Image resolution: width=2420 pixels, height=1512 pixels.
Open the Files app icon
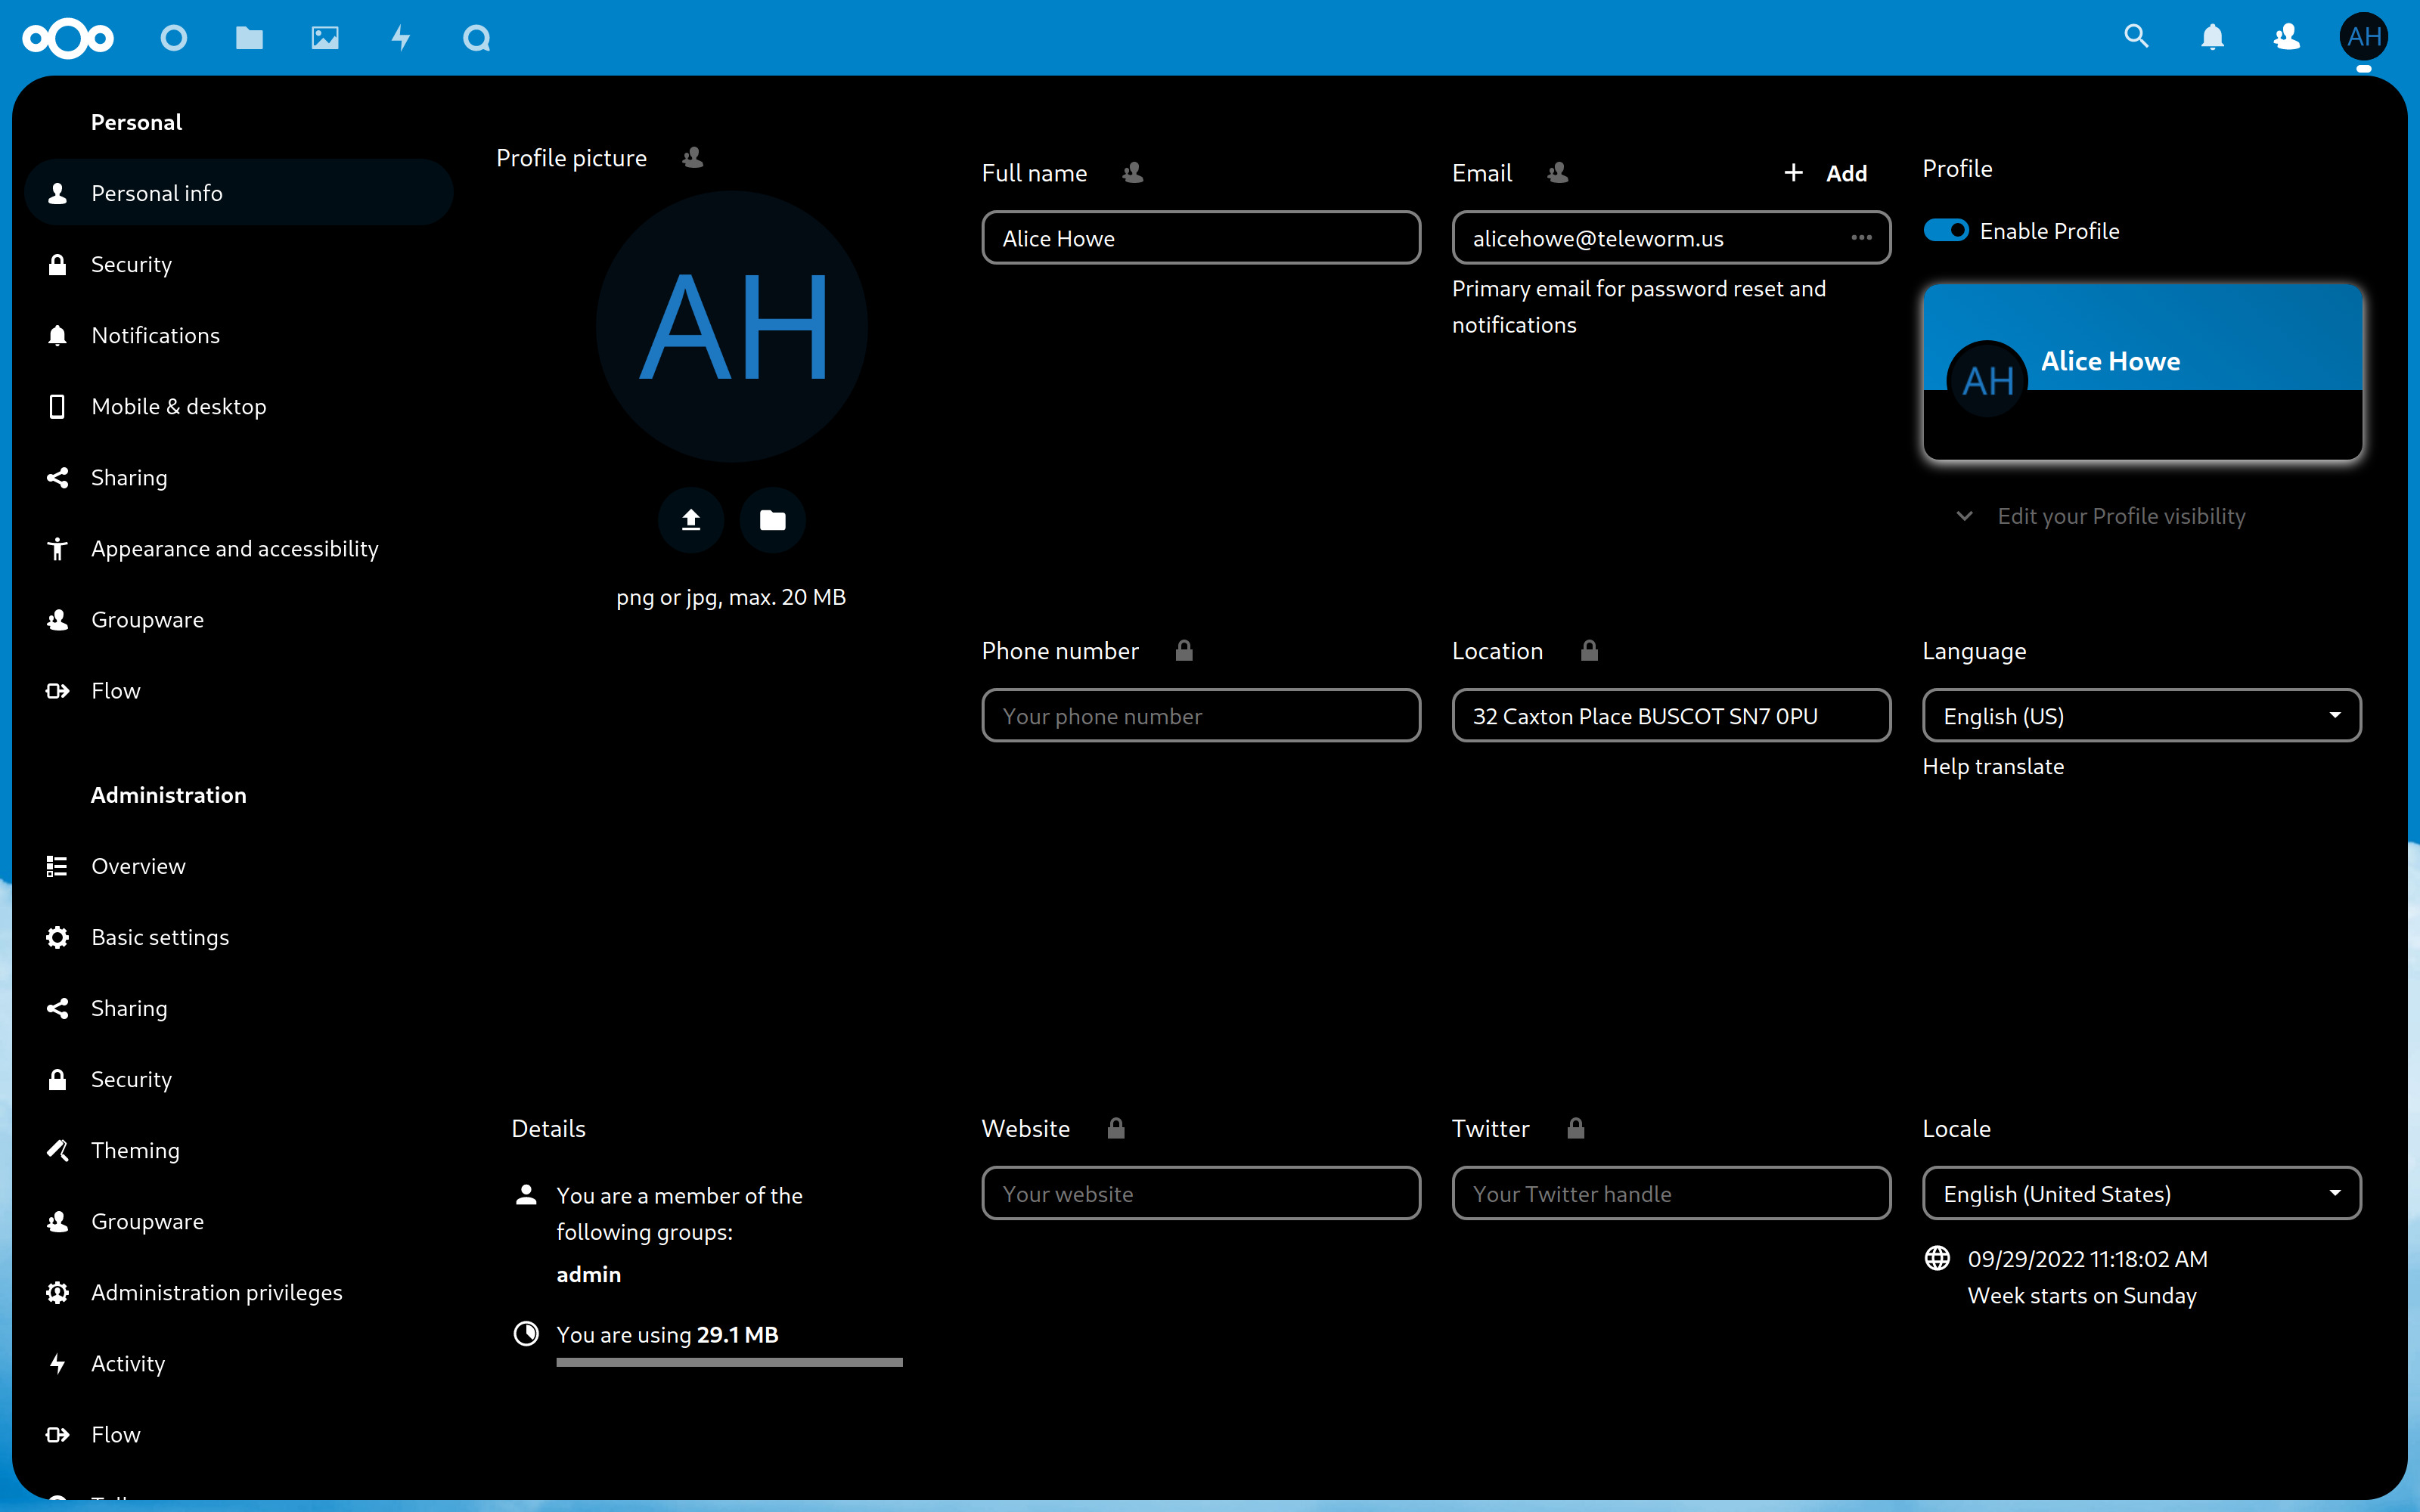pos(249,38)
